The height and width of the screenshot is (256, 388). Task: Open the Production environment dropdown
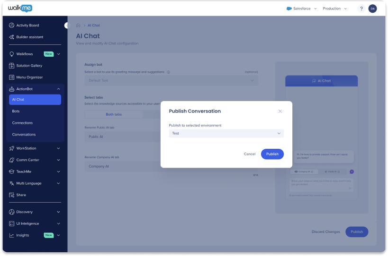pyautogui.click(x=335, y=9)
